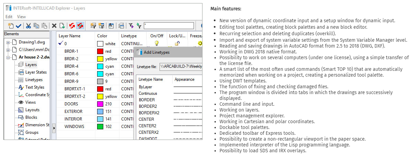Viewport: 418px width, 155px height.
Task: Click the Delete X toolbar icon
Action: tap(54, 26)
